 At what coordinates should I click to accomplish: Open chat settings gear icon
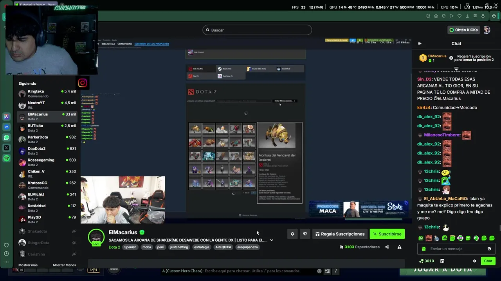tap(474, 261)
